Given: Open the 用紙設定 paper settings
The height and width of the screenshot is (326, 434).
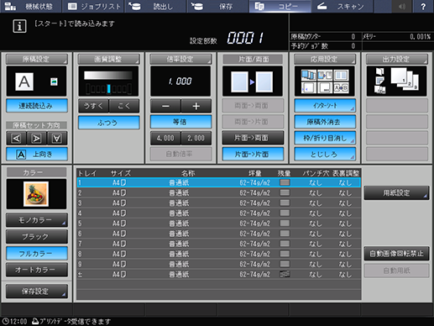Looking at the screenshot, I should click(x=396, y=192).
